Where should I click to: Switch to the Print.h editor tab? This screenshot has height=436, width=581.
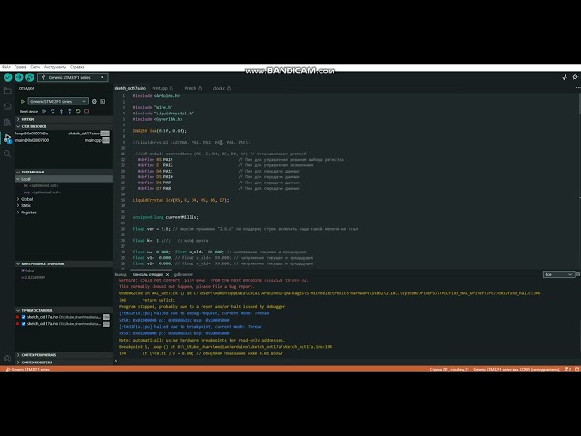point(193,88)
